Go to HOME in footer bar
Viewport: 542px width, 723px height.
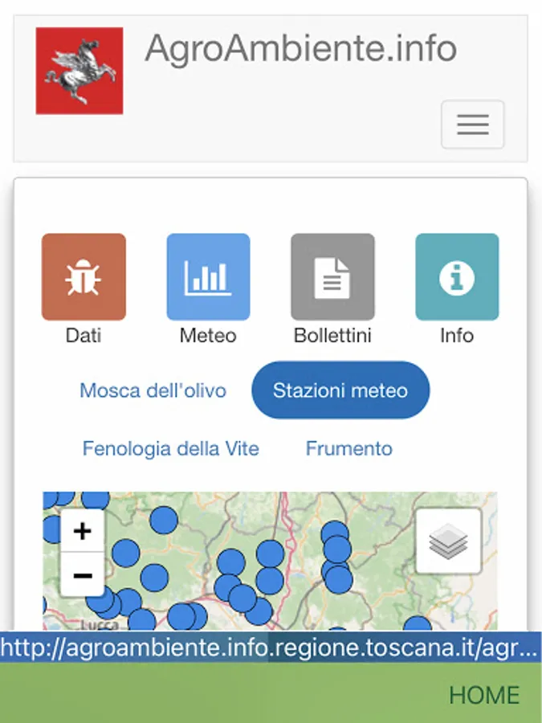click(x=484, y=695)
